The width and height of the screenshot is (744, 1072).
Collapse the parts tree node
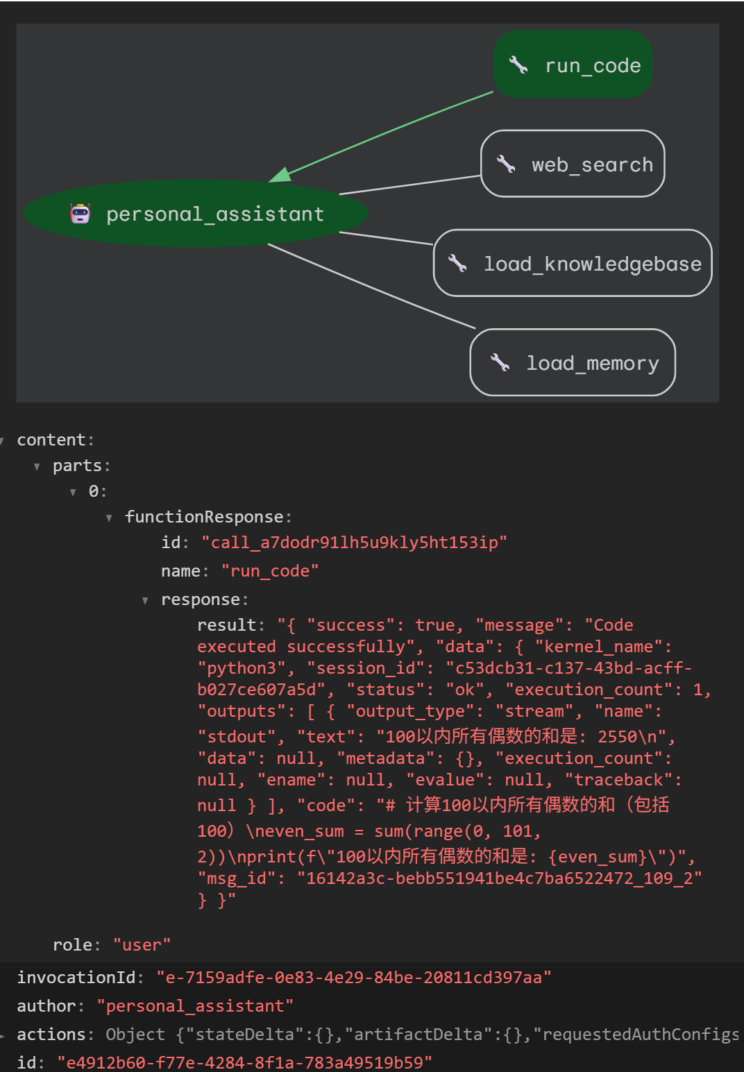tap(37, 466)
